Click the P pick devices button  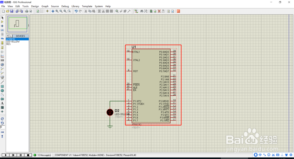(x=8, y=36)
